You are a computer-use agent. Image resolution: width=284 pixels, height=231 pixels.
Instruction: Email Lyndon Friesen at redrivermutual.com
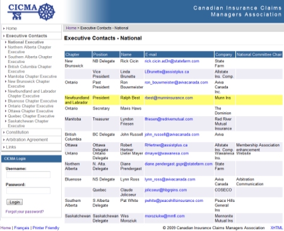169,119
